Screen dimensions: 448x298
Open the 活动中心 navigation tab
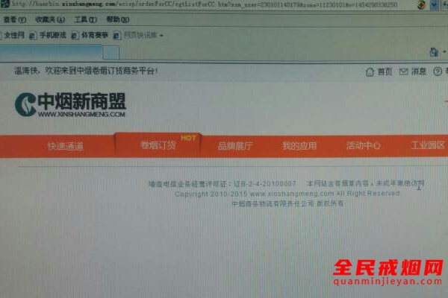pos(364,146)
